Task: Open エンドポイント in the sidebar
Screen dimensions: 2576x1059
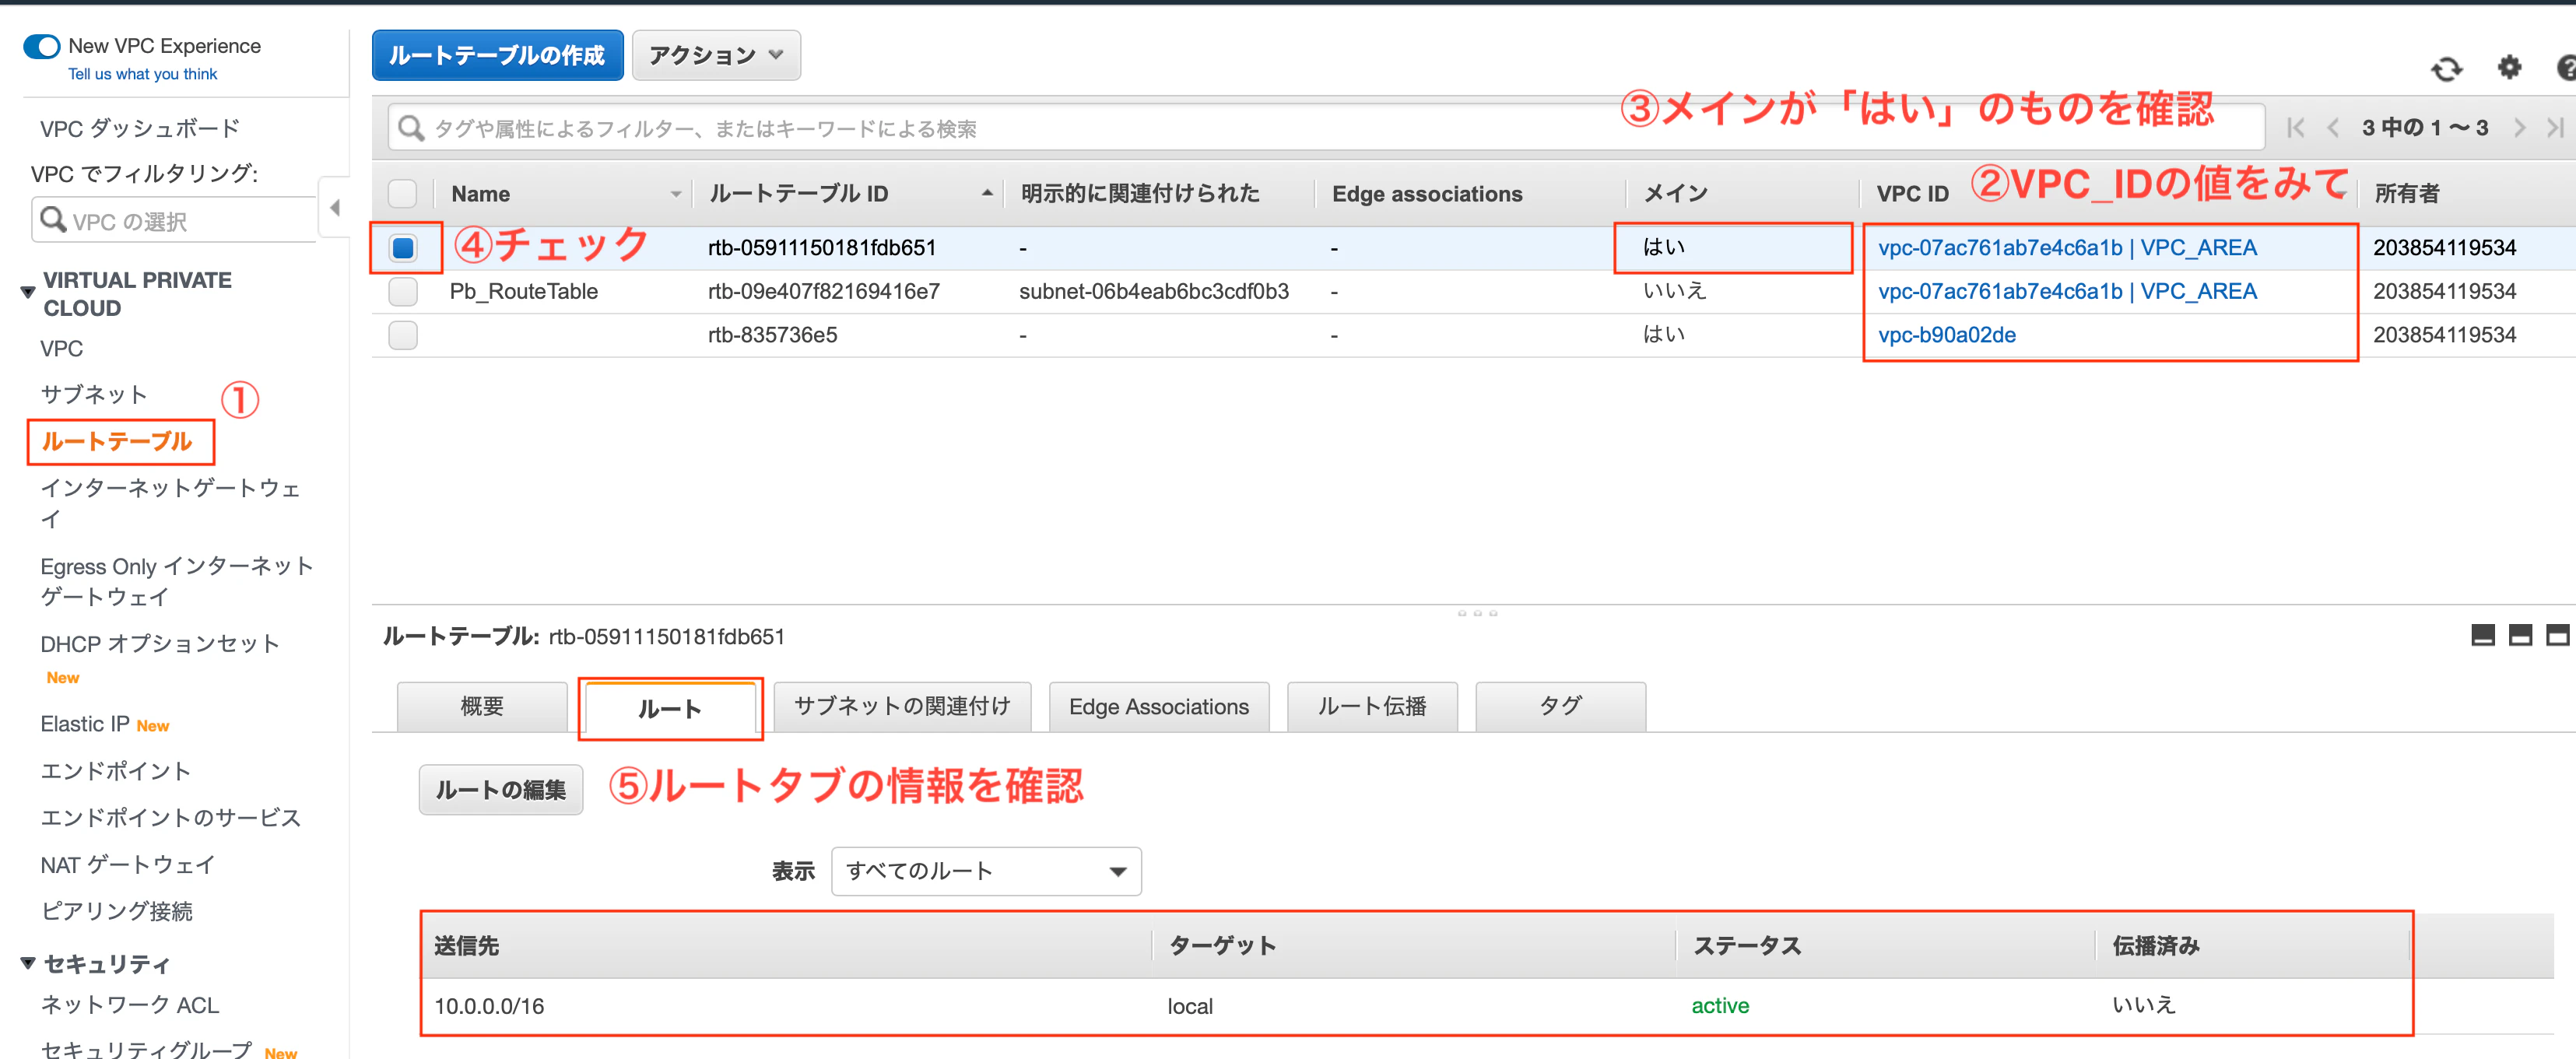Action: tap(116, 770)
